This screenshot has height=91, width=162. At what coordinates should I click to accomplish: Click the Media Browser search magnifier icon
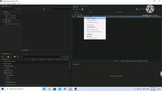click(x=51, y=9)
